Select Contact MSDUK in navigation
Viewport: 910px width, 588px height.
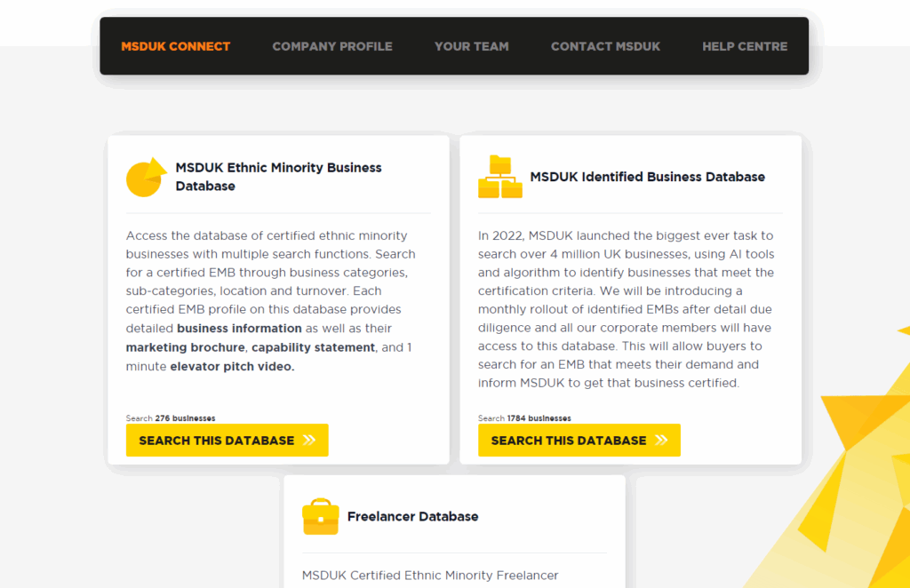pyautogui.click(x=605, y=46)
